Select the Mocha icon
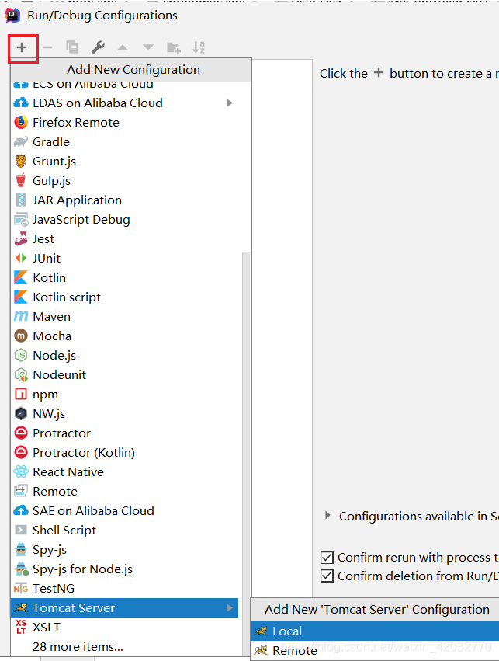This screenshot has height=661, width=499. [x=21, y=336]
